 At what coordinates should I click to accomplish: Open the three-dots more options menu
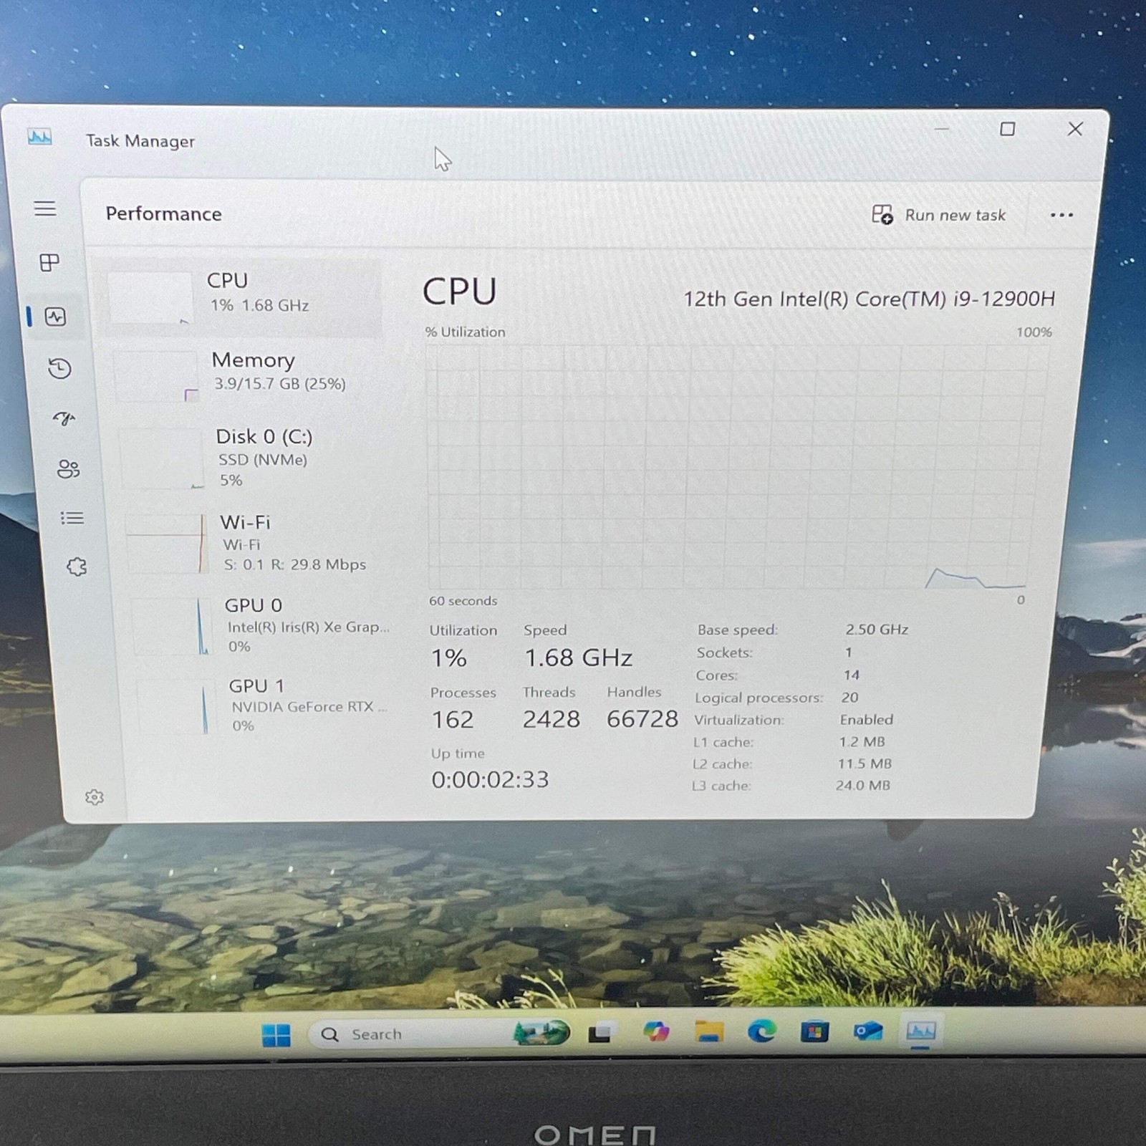pos(1061,215)
